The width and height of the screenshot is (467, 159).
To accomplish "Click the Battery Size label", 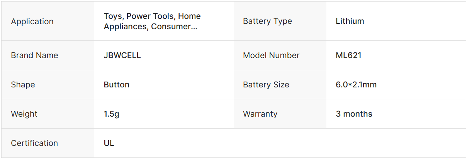I will [x=266, y=85].
